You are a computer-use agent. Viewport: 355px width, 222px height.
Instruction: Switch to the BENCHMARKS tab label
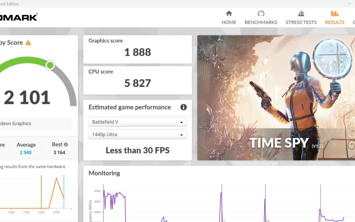[261, 22]
